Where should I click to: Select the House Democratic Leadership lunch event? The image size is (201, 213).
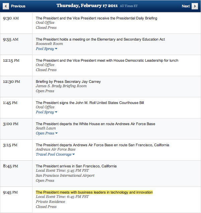coord(107,60)
